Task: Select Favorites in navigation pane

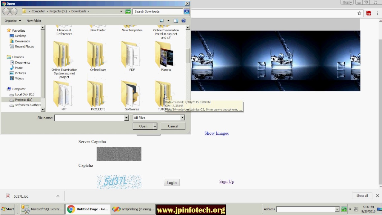Action: [x=19, y=30]
